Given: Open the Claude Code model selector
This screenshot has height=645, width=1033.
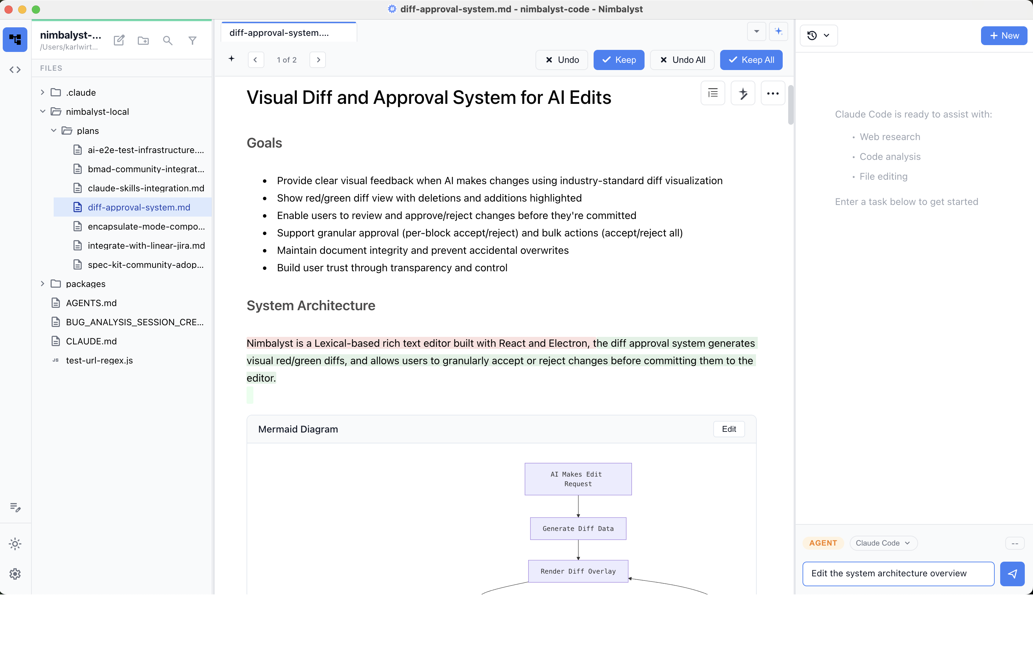Looking at the screenshot, I should point(883,543).
